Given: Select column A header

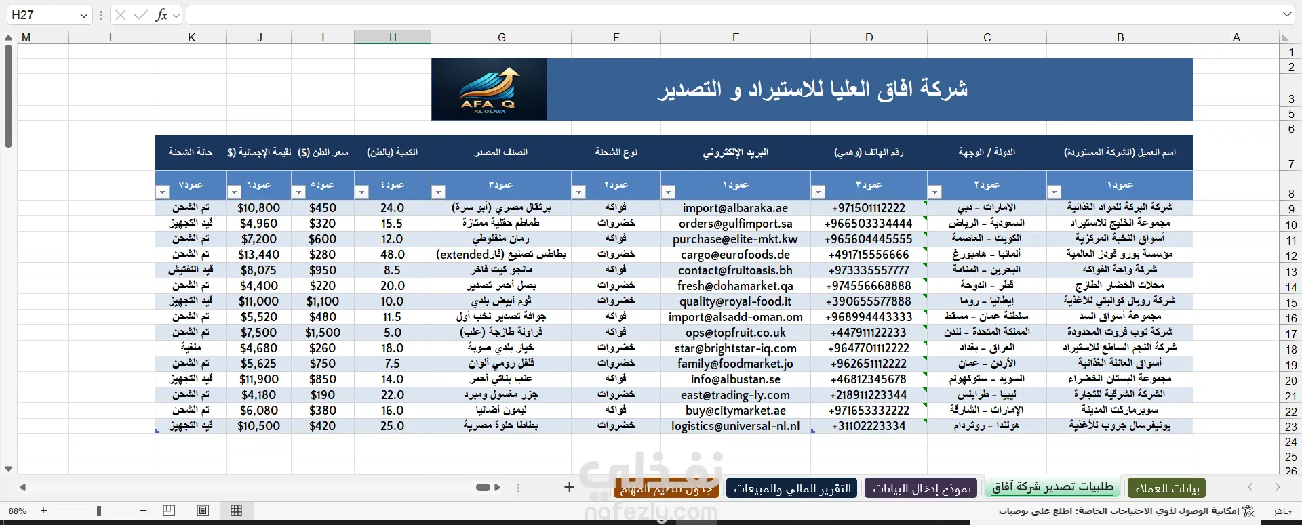Looking at the screenshot, I should pyautogui.click(x=1236, y=38).
